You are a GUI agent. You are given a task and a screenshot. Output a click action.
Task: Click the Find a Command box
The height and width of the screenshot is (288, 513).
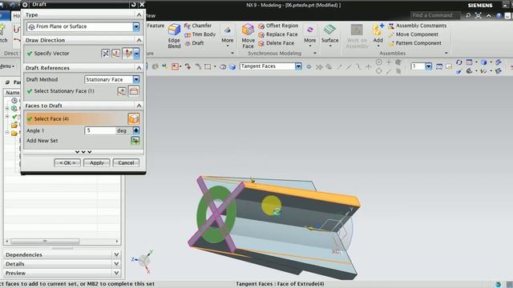pos(435,15)
